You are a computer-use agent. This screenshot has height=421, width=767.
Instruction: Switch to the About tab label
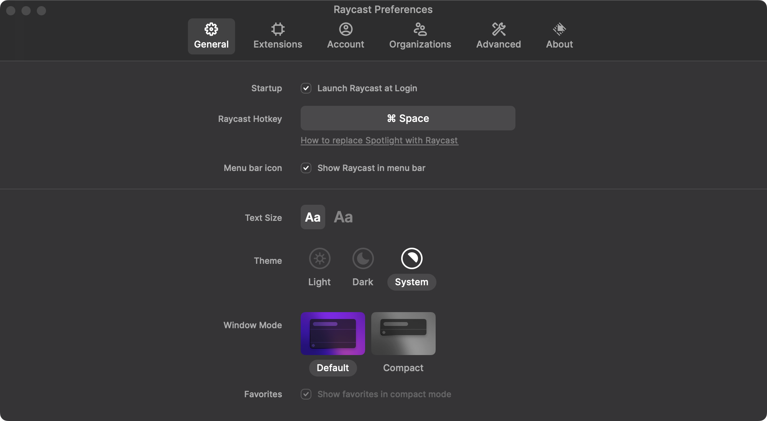[x=559, y=44]
